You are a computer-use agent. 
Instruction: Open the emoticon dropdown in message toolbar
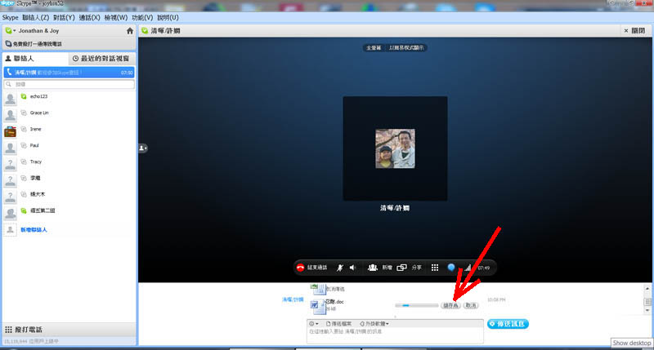(x=314, y=323)
